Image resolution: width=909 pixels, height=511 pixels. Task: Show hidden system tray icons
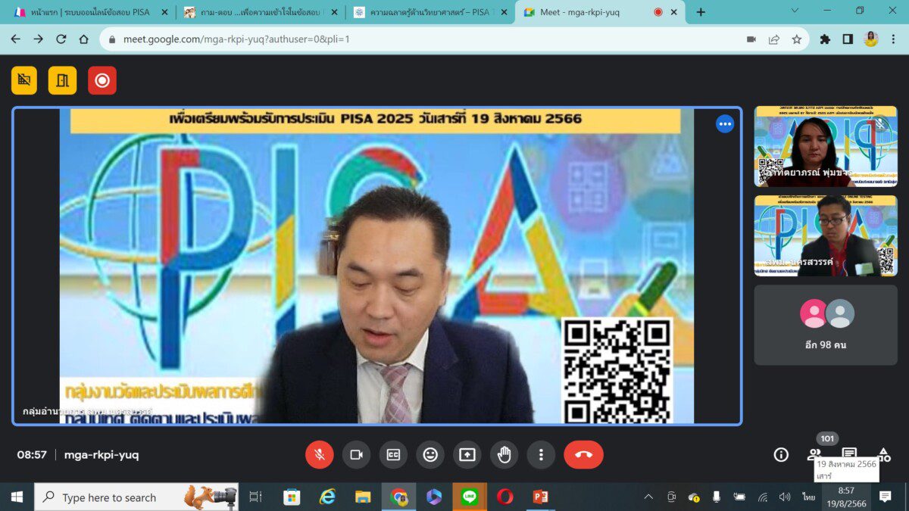point(648,497)
